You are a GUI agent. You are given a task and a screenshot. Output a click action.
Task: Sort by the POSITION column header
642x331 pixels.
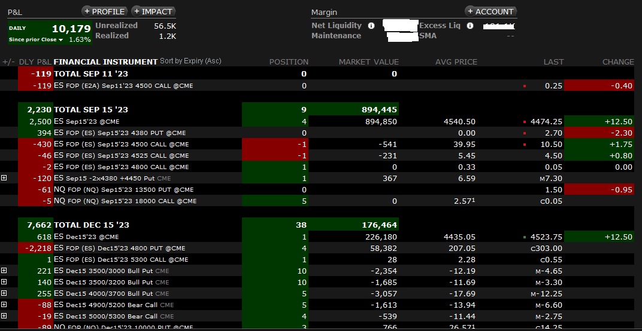pos(289,62)
